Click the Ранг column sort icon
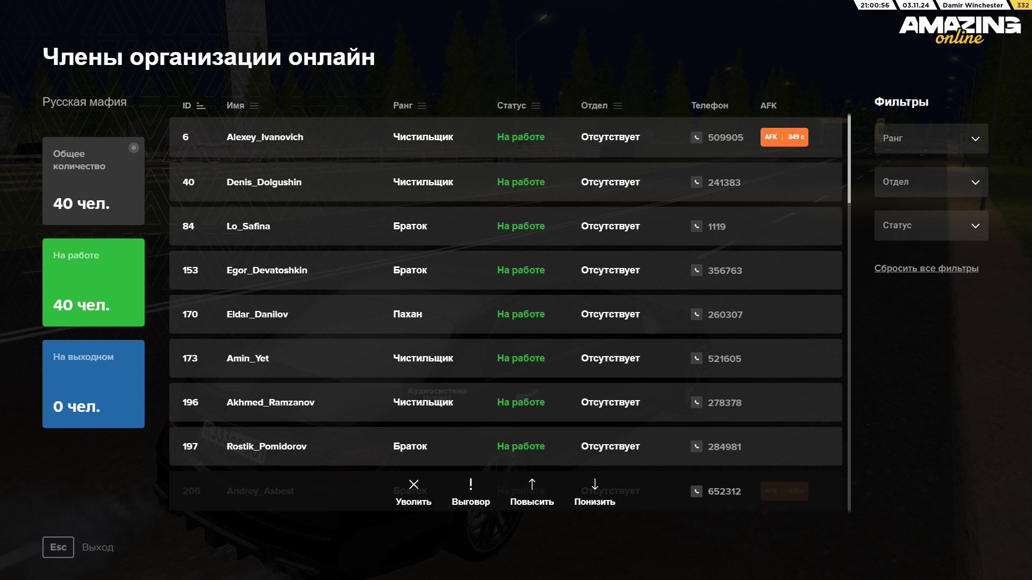Viewport: 1032px width, 580px height. click(422, 106)
